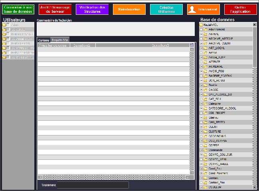259x191 pixels.
Task: Click the database tree vertical scrollbar
Action: point(255,48)
